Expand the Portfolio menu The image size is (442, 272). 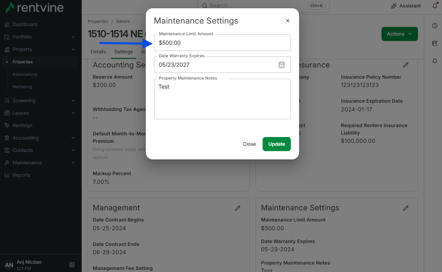point(39,37)
